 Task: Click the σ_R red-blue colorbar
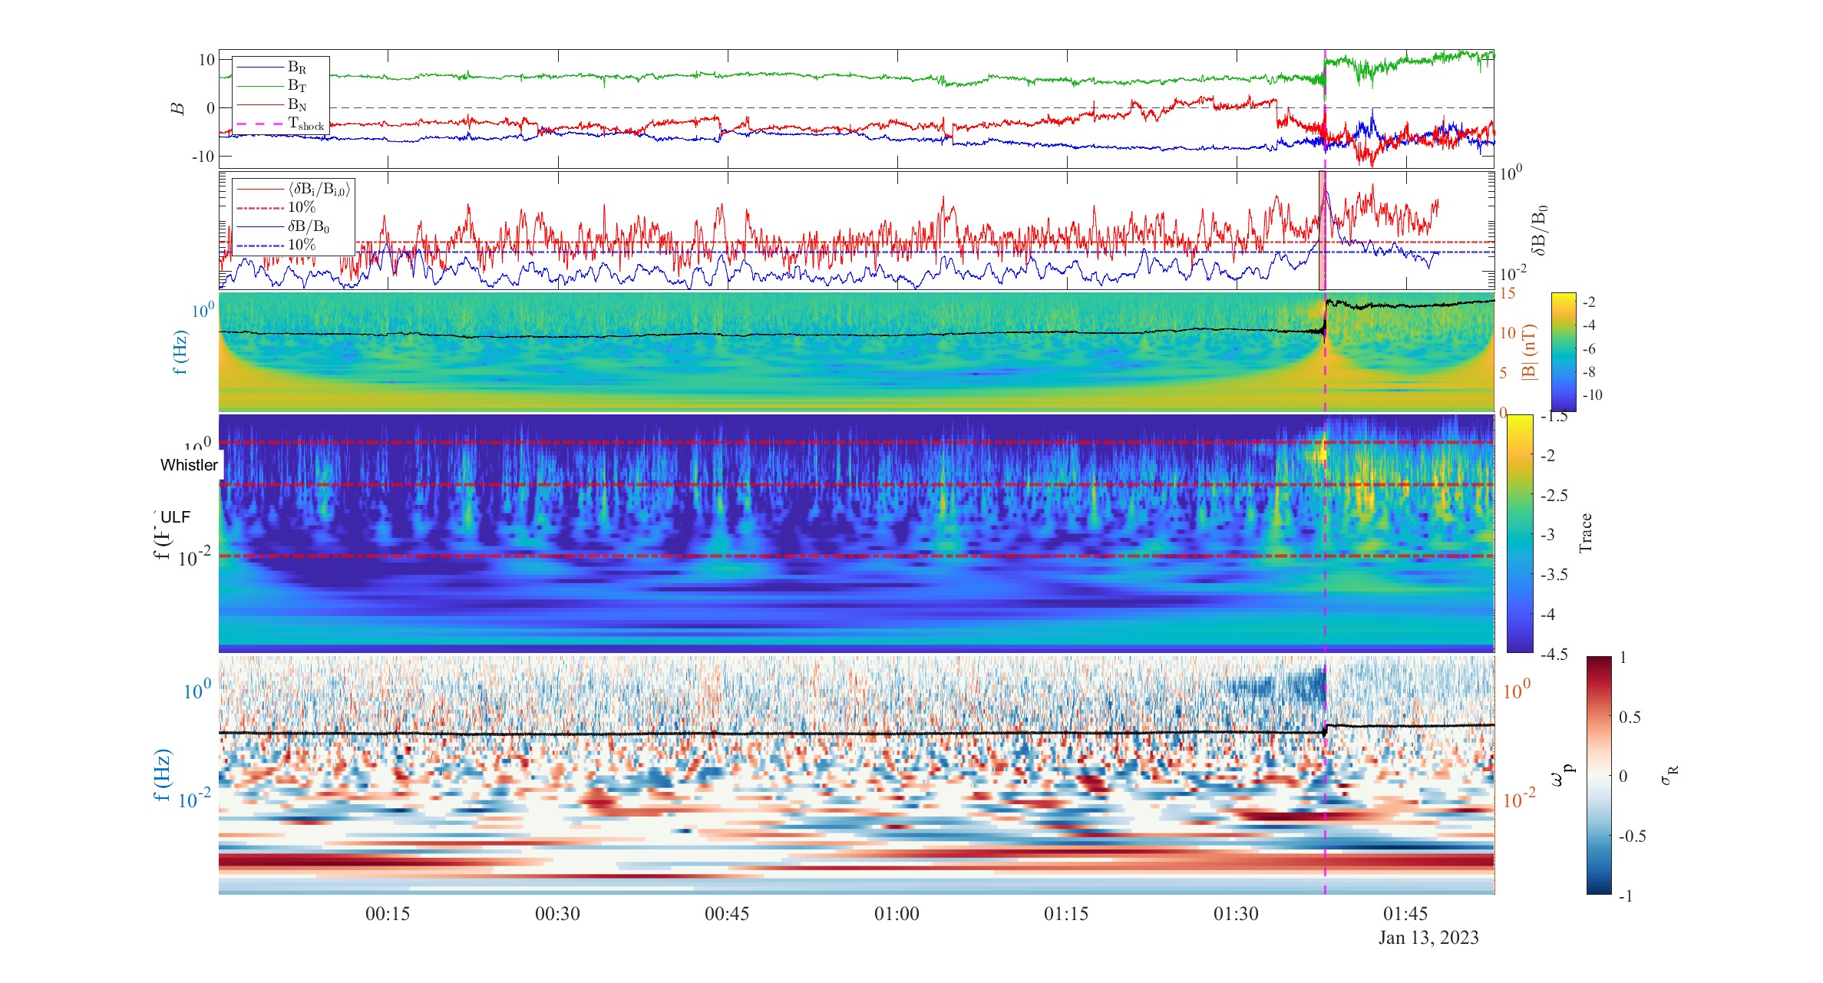pyautogui.click(x=1599, y=775)
